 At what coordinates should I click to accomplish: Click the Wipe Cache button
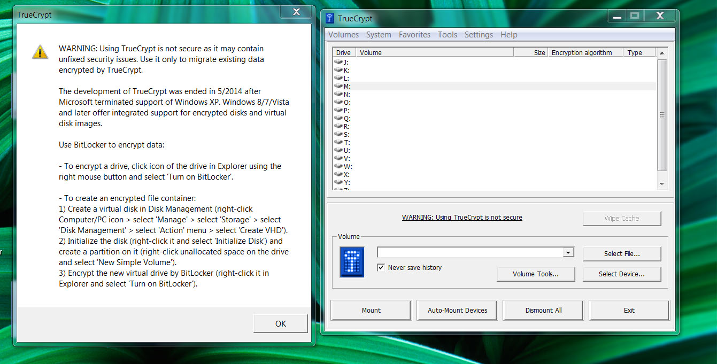tap(622, 218)
